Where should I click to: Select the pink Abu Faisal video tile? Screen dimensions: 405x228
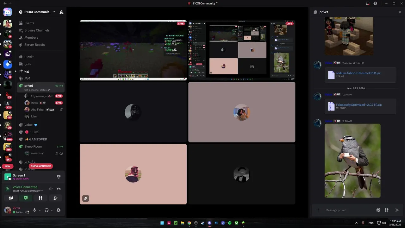pyautogui.click(x=133, y=174)
